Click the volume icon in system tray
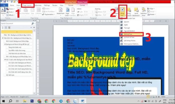Image resolution: width=175 pixels, height=104 pixels. pos(149,101)
